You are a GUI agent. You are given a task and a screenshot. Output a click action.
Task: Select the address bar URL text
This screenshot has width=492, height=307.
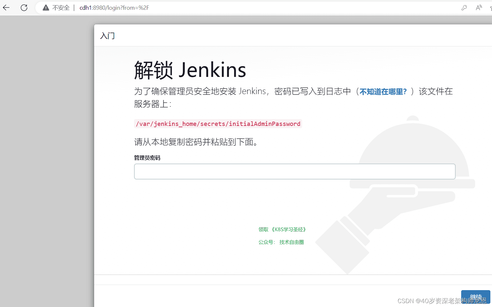pyautogui.click(x=114, y=8)
